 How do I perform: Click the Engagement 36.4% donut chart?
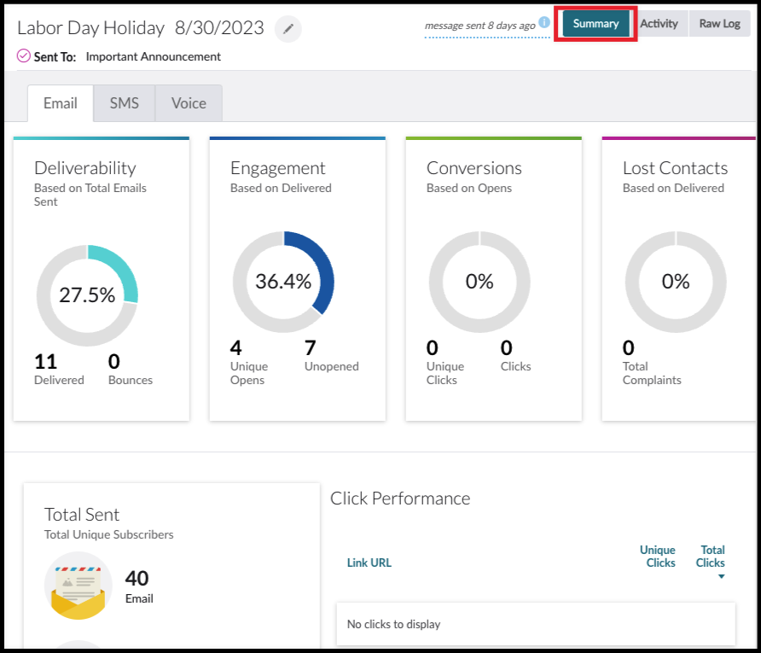(283, 282)
